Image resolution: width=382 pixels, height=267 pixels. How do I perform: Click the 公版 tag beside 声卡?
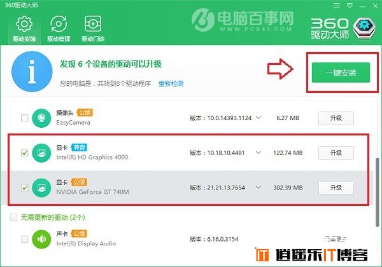[79, 234]
